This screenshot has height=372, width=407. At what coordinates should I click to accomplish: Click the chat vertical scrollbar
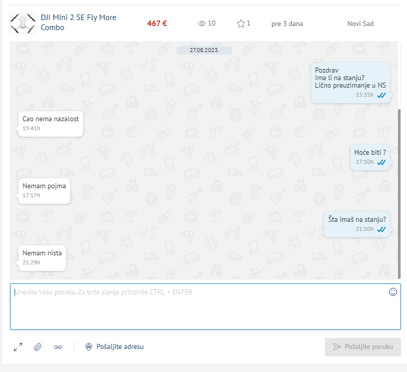pyautogui.click(x=399, y=193)
